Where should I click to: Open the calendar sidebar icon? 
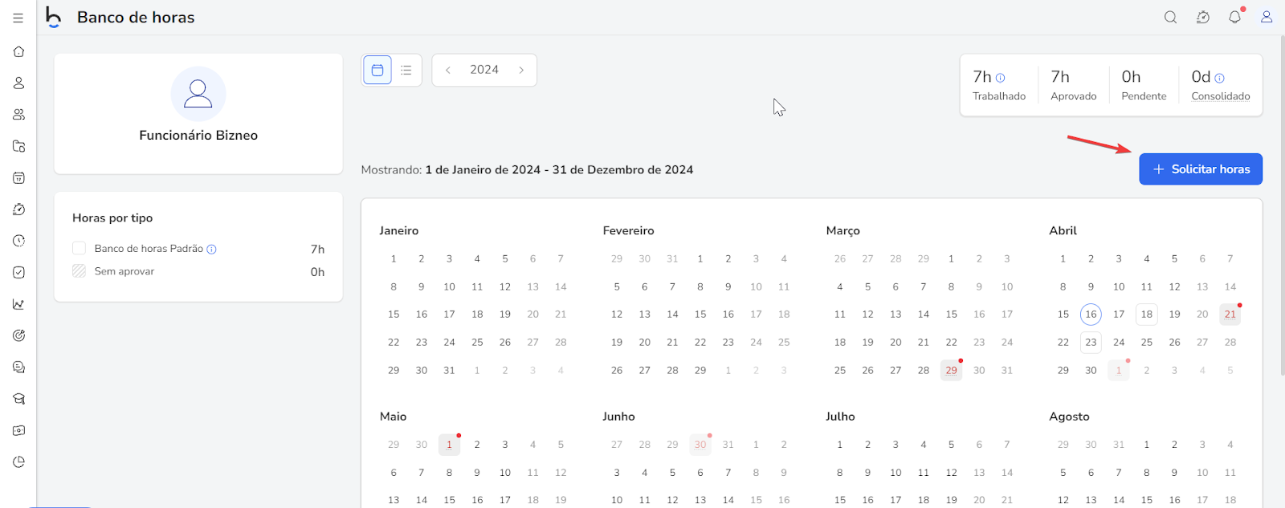18,177
